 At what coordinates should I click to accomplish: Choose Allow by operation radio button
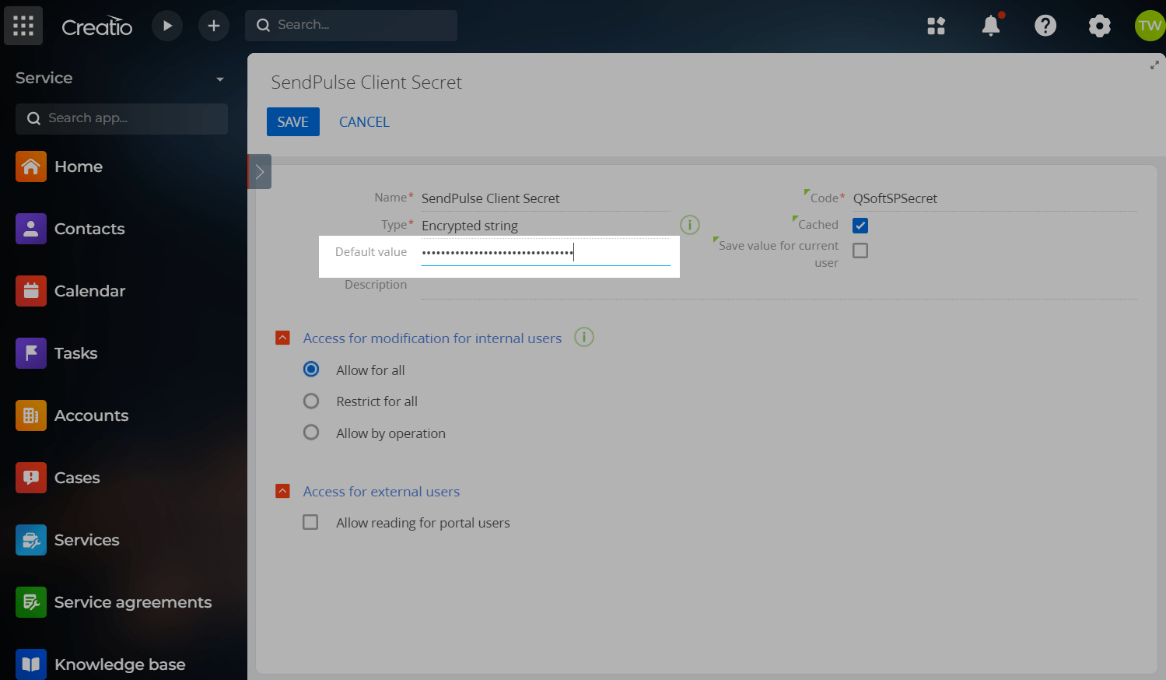coord(311,433)
